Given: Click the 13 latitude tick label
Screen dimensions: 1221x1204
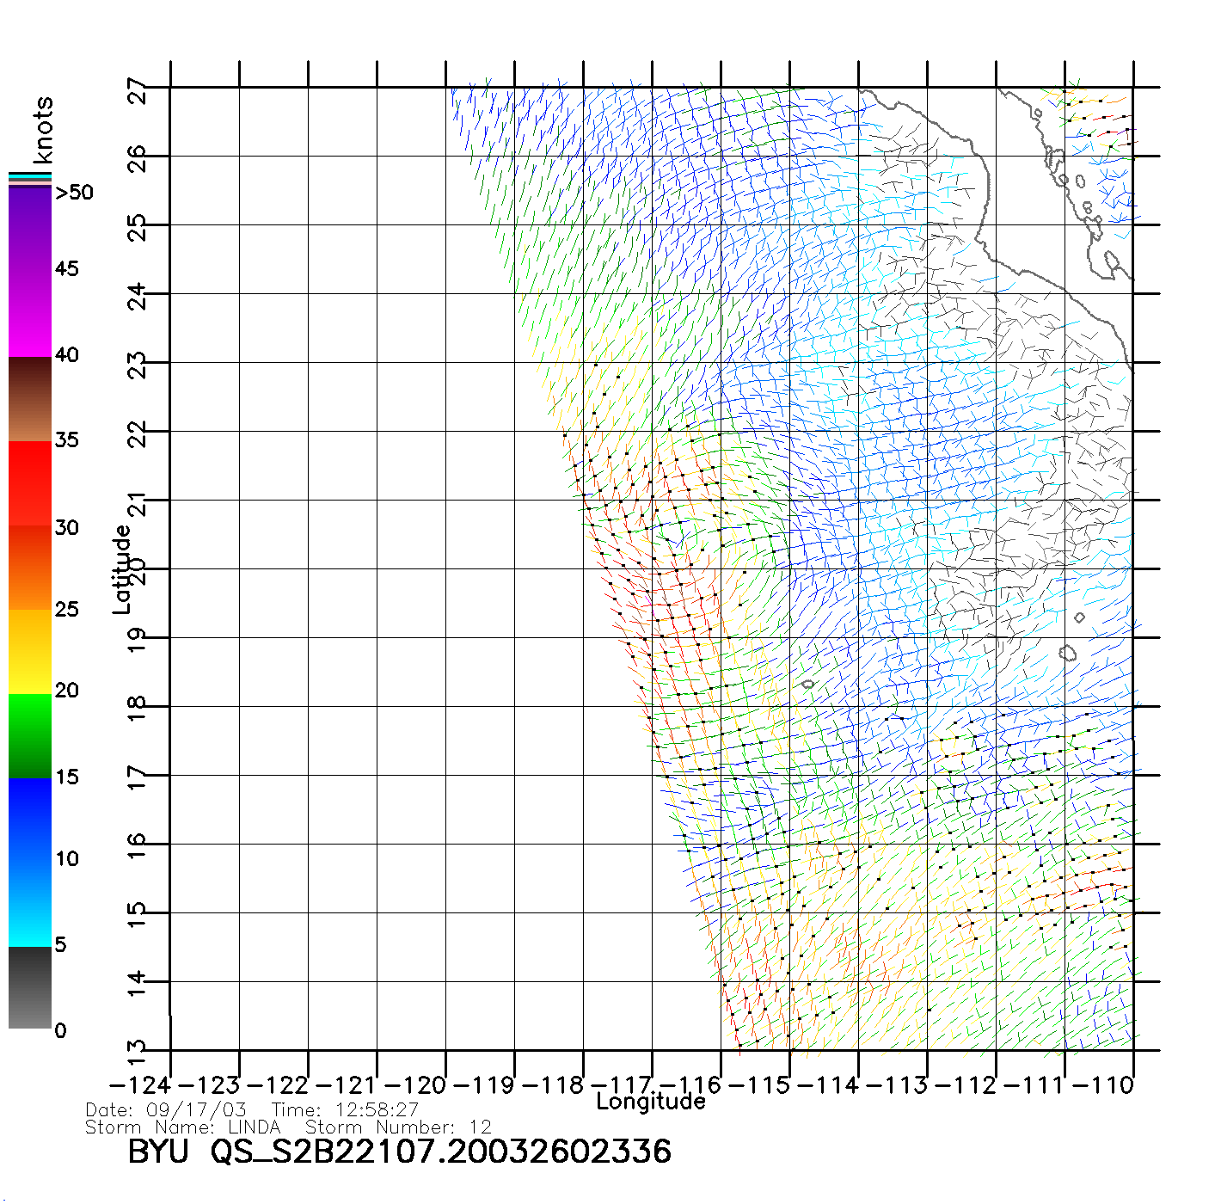Looking at the screenshot, I should point(138,1048).
